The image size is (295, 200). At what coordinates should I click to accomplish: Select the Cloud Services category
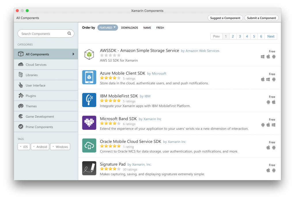[x=46, y=64]
